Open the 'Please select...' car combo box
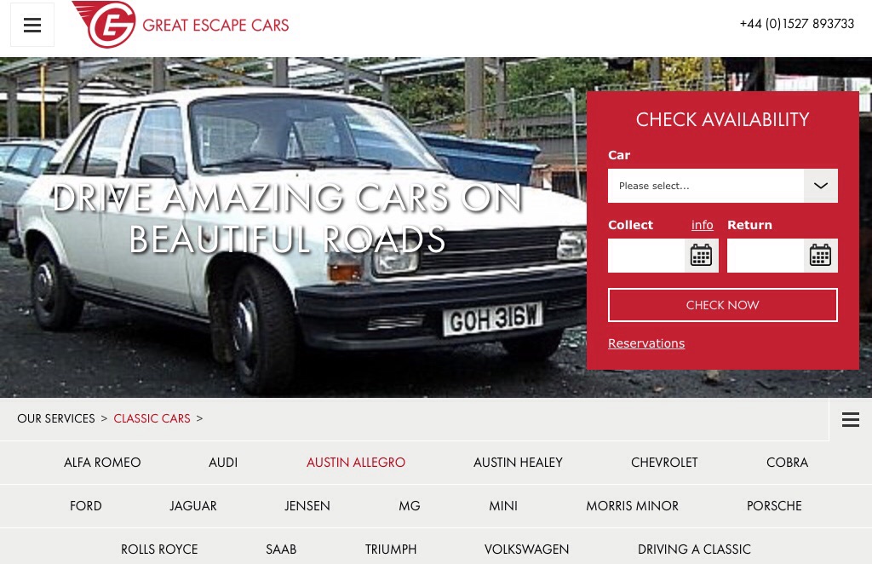 point(722,186)
